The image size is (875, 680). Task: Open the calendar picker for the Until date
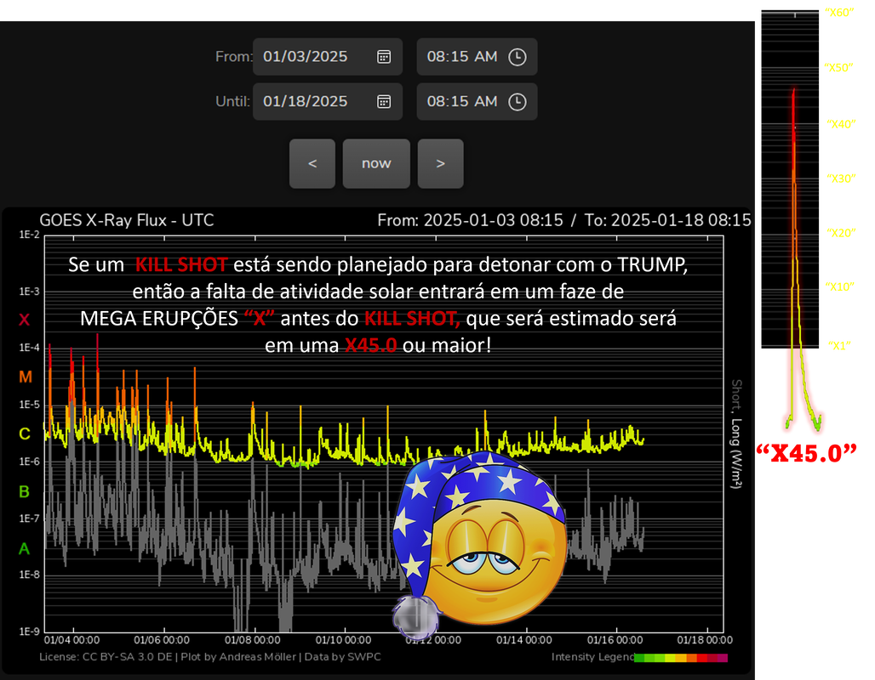[384, 101]
